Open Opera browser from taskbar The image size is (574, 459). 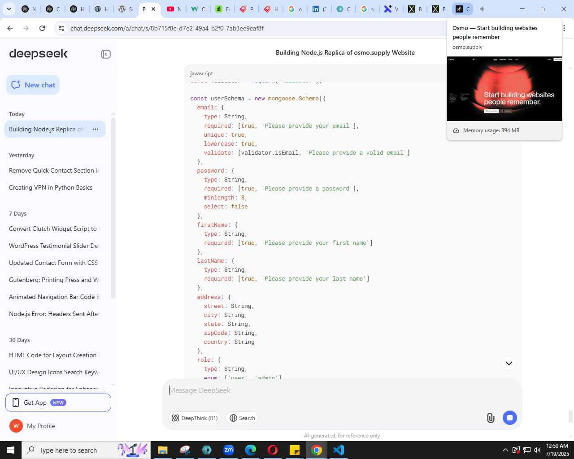click(273, 450)
